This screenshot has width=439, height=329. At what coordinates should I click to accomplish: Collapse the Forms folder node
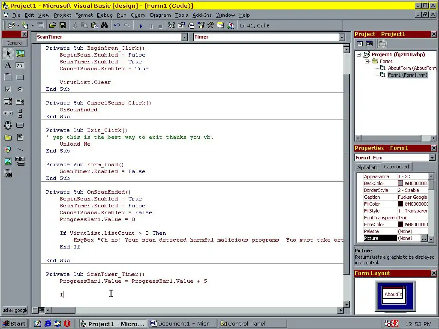(367, 62)
